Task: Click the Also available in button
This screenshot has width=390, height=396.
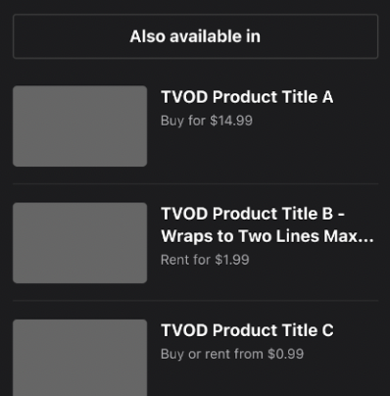Action: pyautogui.click(x=195, y=36)
